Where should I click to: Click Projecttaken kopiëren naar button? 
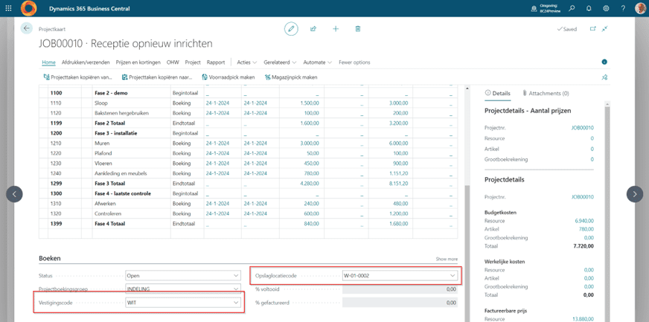tap(159, 77)
